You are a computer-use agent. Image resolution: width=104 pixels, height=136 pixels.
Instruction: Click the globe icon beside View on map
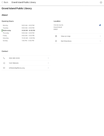(x=56, y=36)
